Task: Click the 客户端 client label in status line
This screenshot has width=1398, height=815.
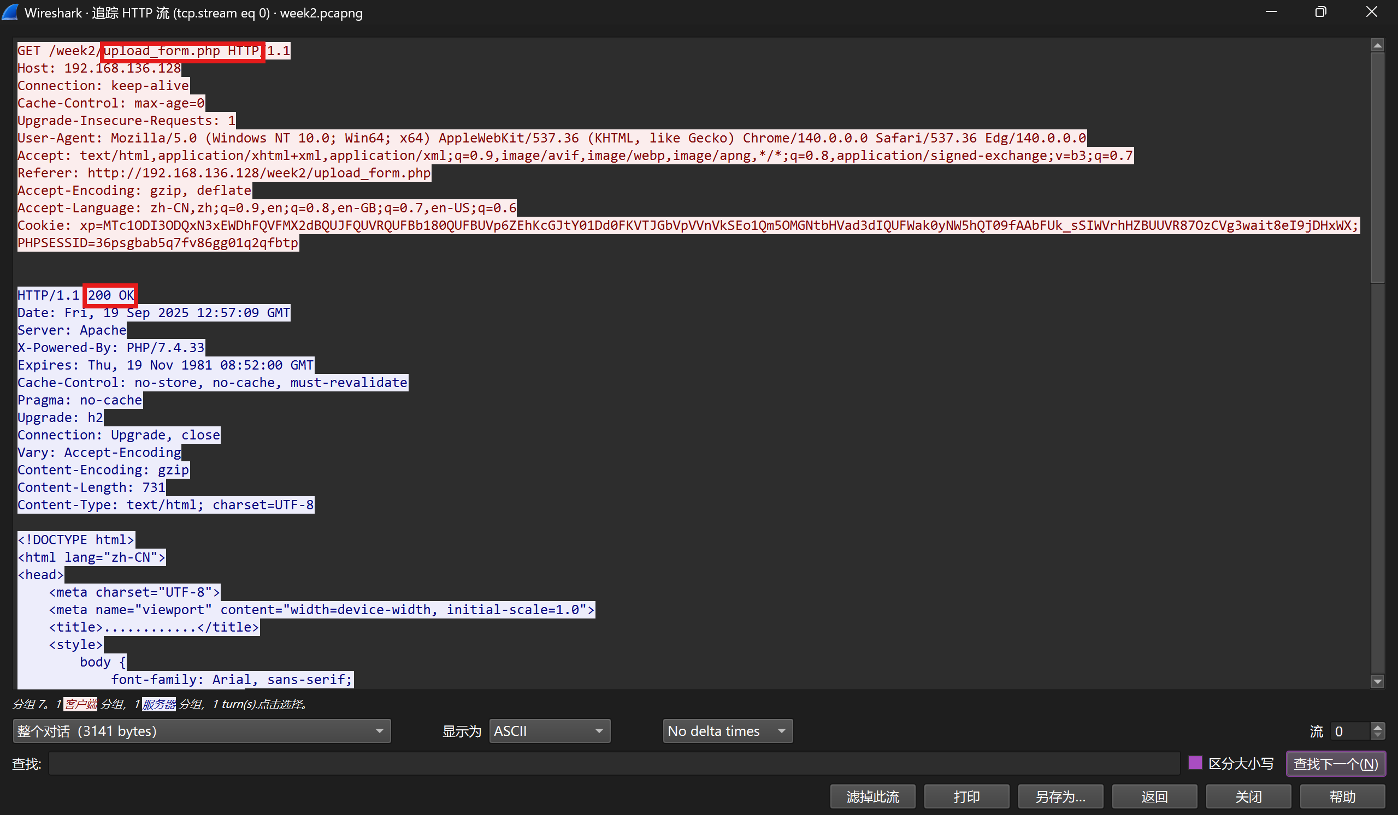Action: [x=80, y=704]
